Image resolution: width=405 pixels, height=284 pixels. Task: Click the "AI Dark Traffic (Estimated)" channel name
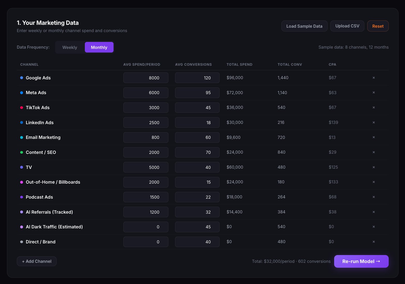tap(54, 227)
